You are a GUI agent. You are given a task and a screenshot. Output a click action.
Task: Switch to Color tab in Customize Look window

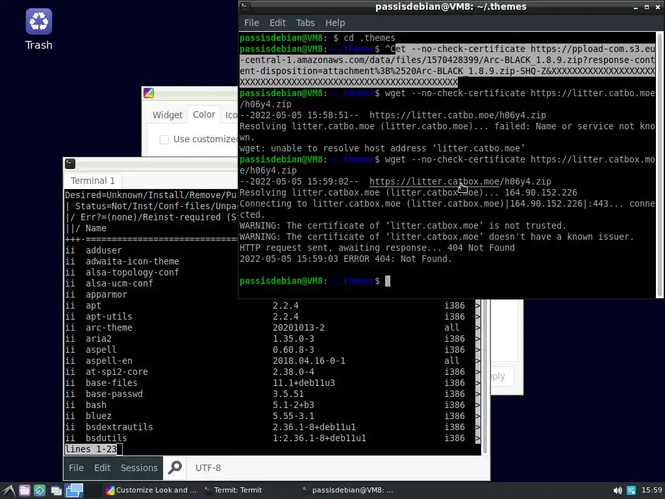pos(204,114)
